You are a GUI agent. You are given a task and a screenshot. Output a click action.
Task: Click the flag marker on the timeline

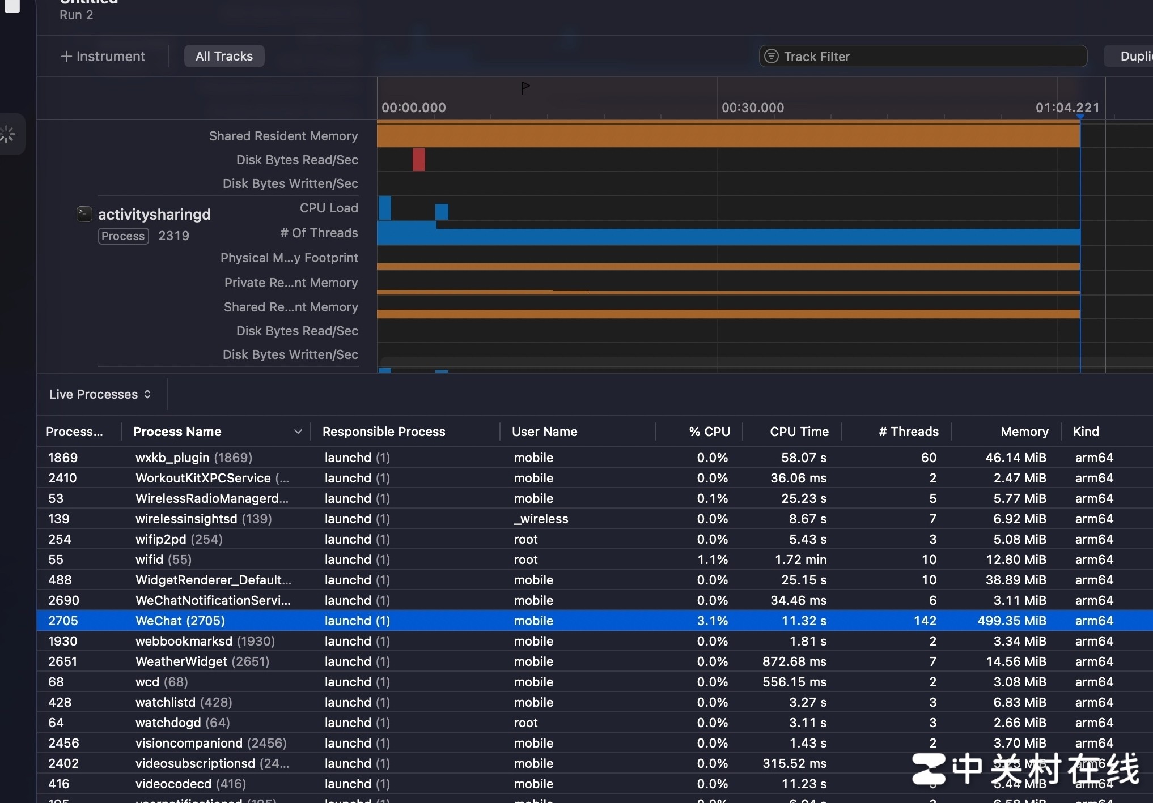coord(525,88)
